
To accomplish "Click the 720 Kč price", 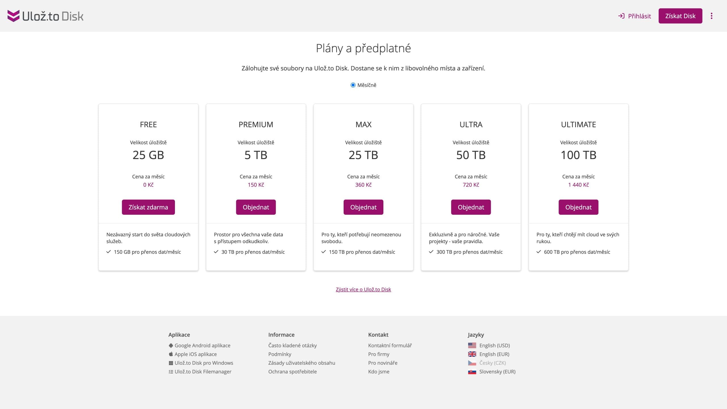I will coord(471,185).
